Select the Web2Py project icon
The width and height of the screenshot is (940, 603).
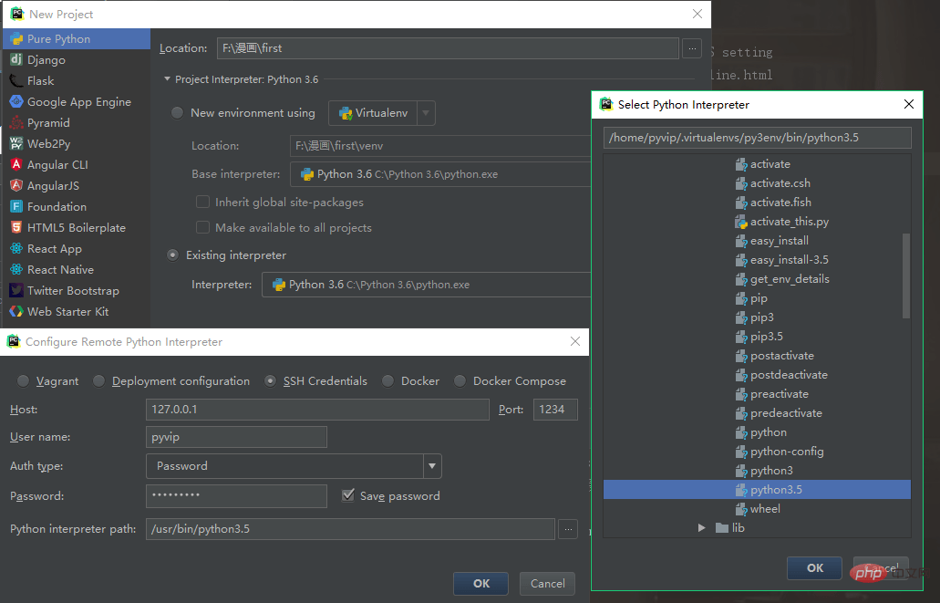(16, 143)
